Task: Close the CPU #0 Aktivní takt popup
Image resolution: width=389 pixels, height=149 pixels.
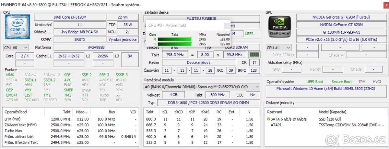Action: pos(227,25)
